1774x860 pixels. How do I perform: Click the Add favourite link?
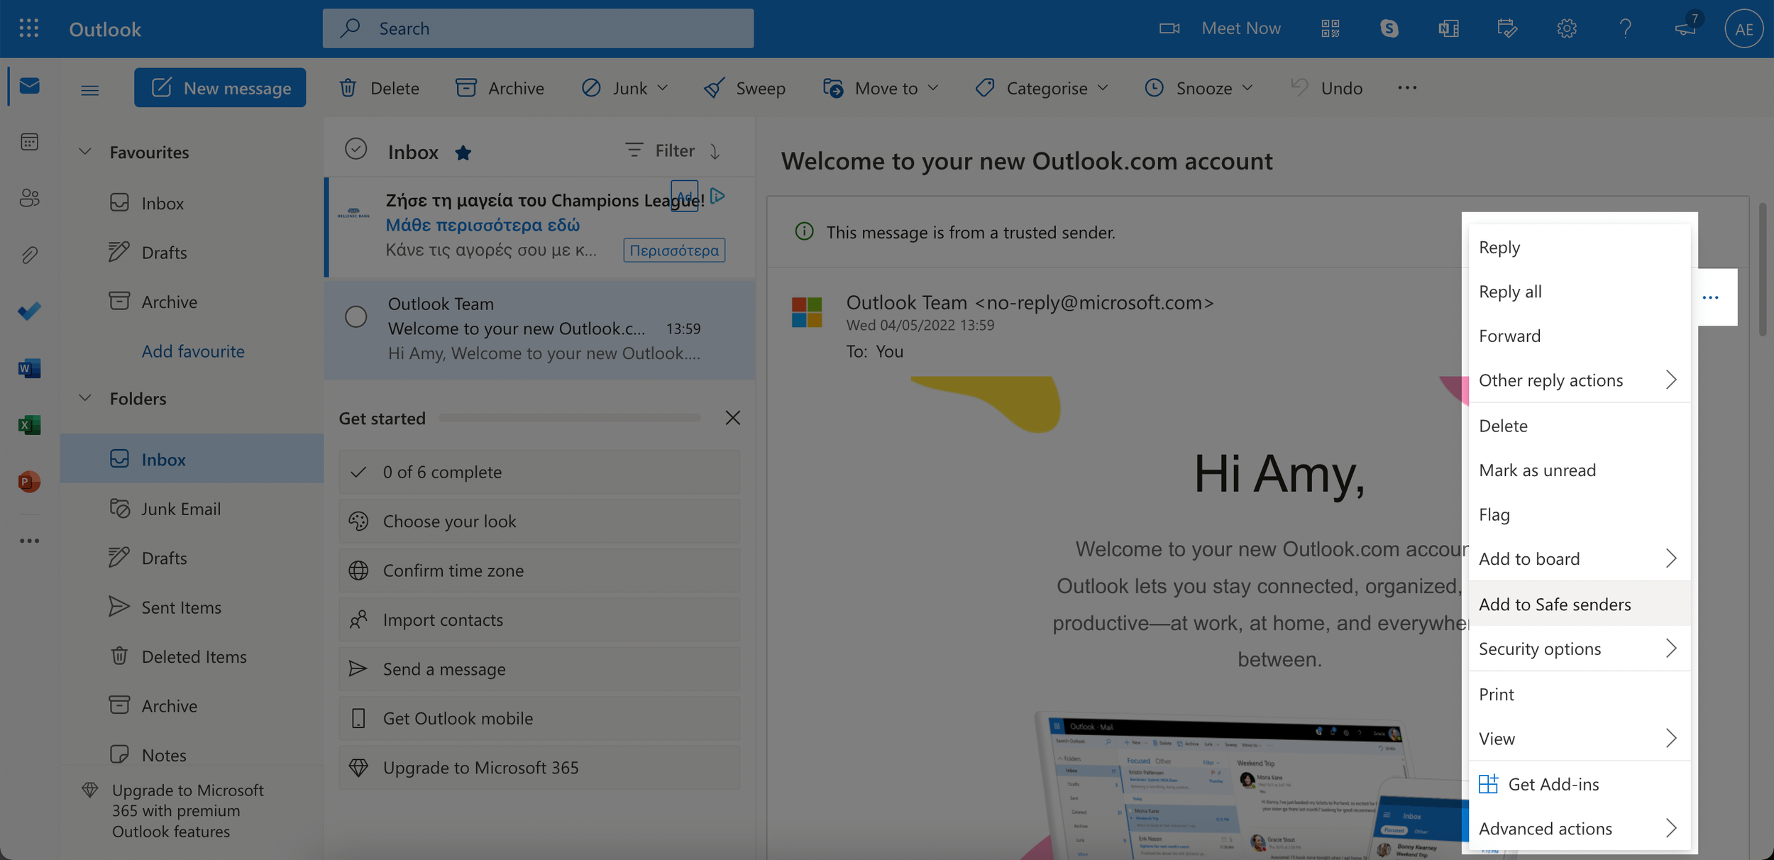(193, 351)
